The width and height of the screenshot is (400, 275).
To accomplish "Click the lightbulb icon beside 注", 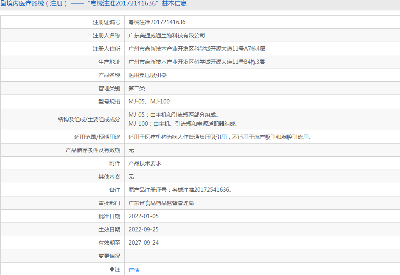I will pyautogui.click(x=112, y=270).
